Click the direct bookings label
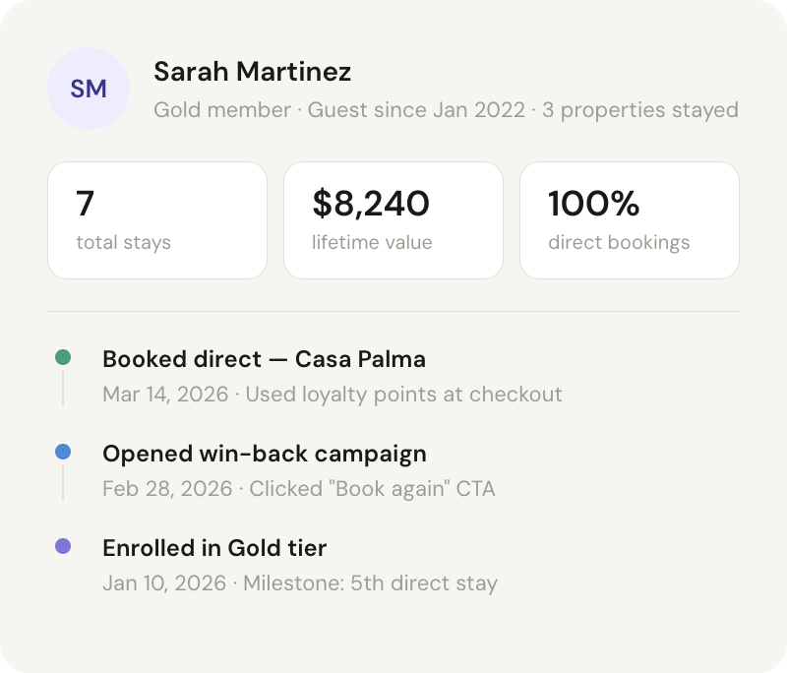787x673 pixels. point(619,242)
